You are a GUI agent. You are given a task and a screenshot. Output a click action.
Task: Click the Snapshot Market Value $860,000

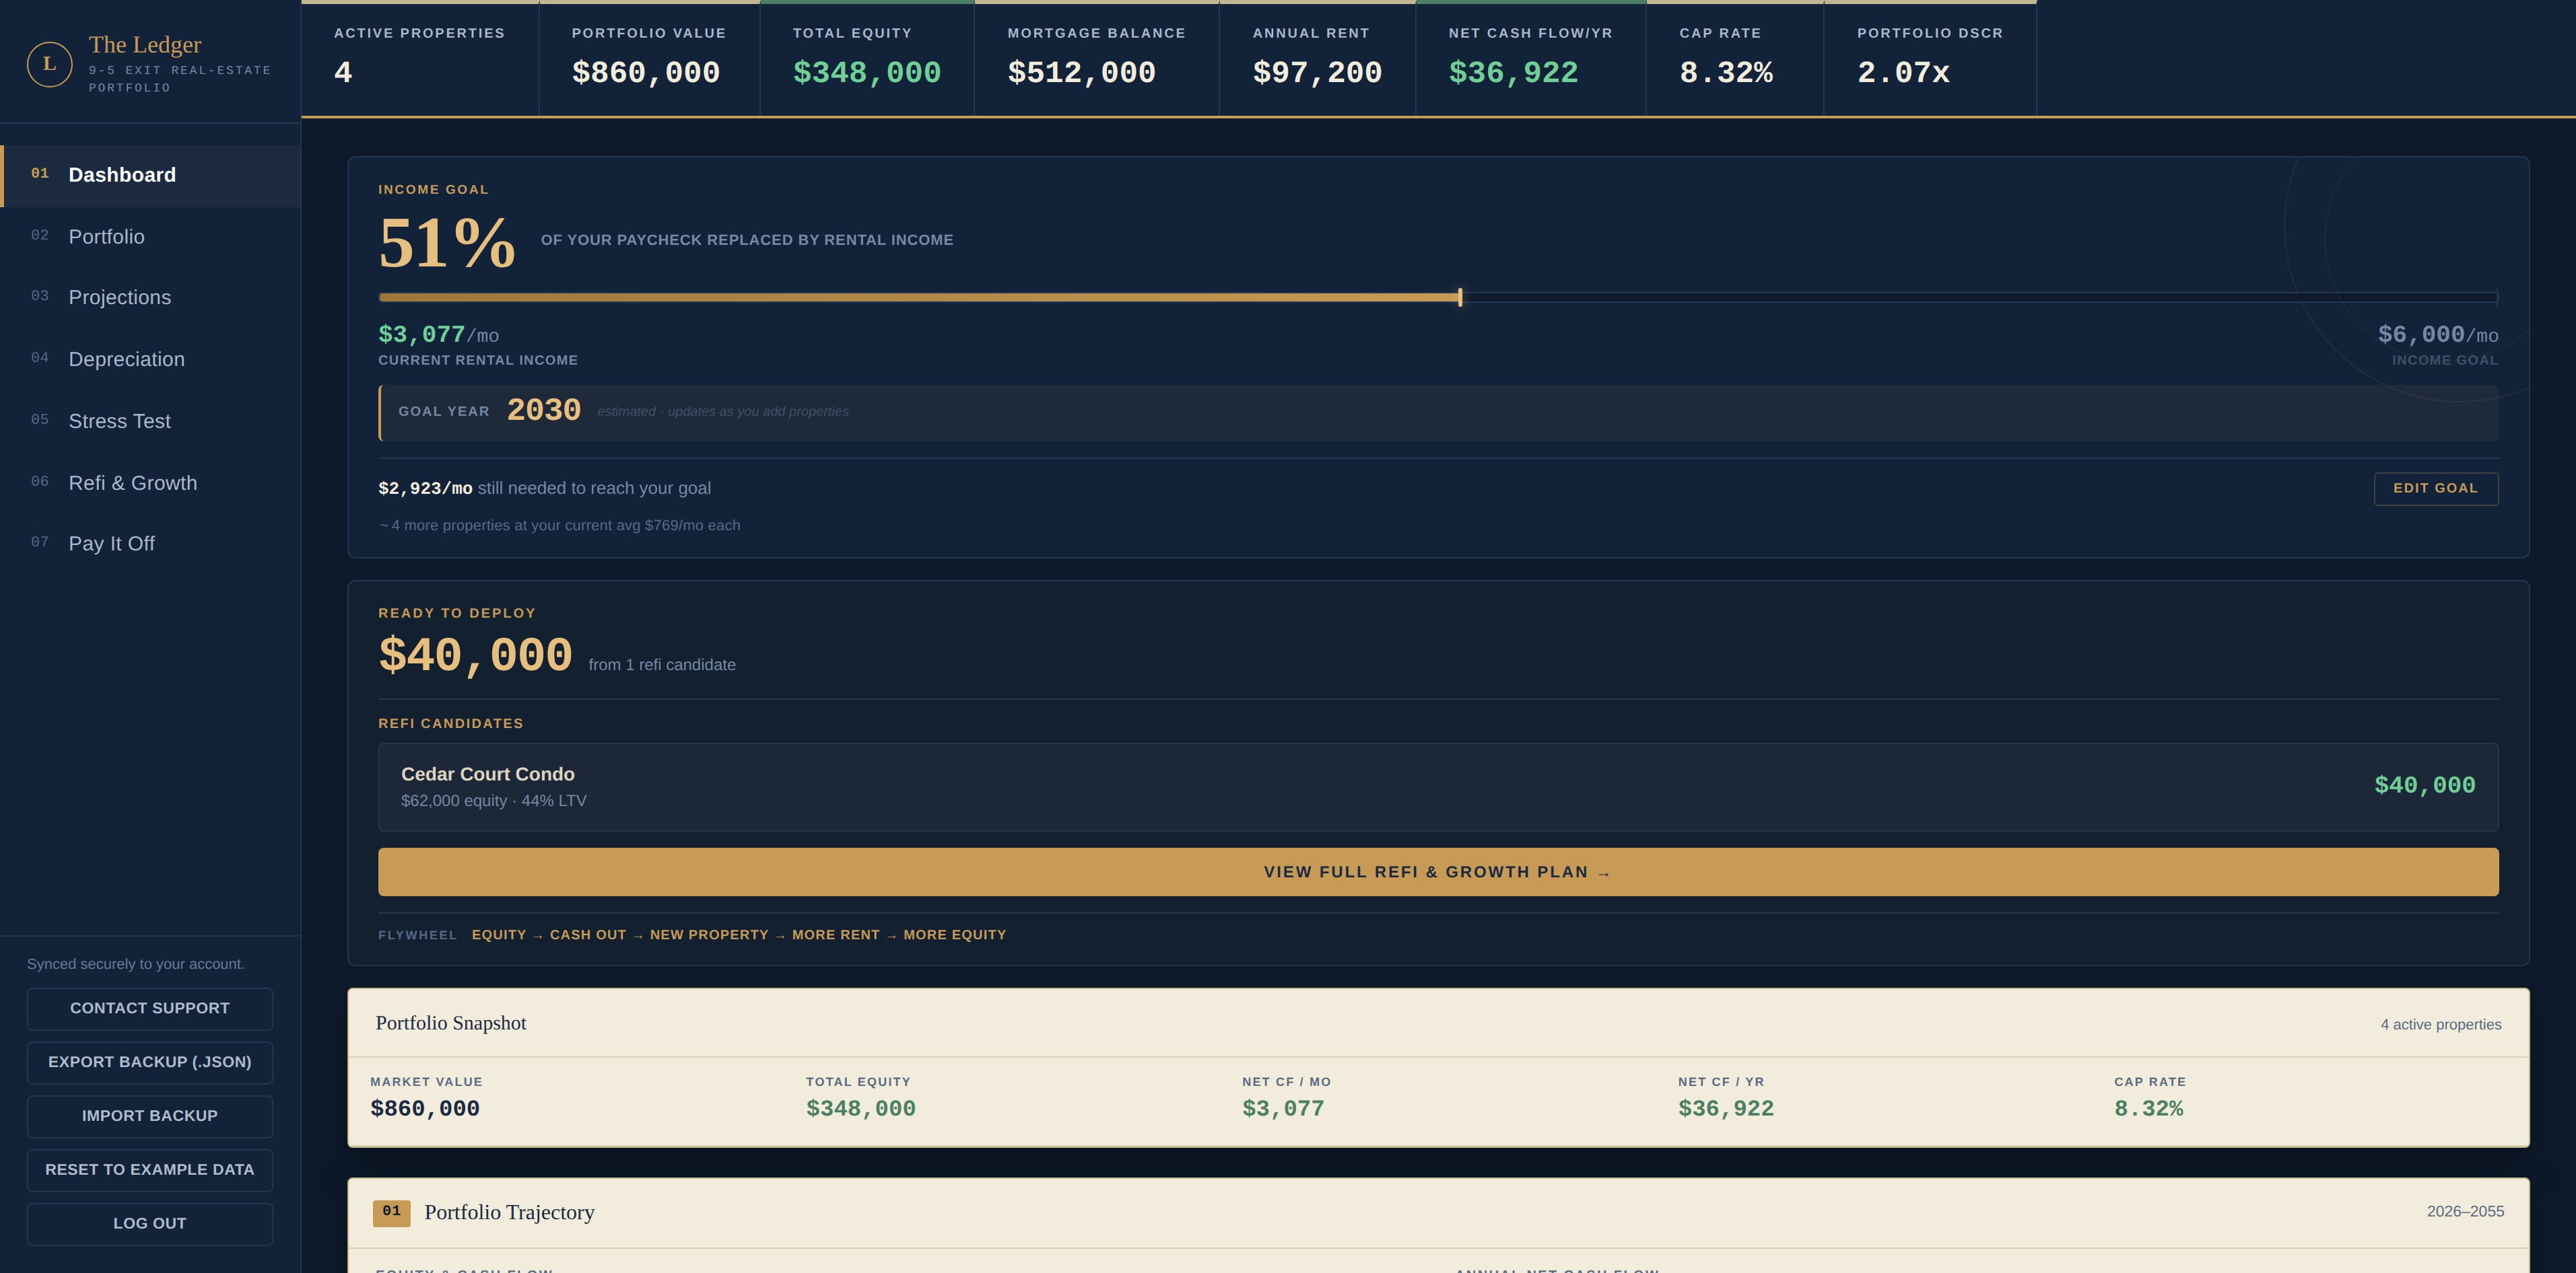click(425, 1109)
